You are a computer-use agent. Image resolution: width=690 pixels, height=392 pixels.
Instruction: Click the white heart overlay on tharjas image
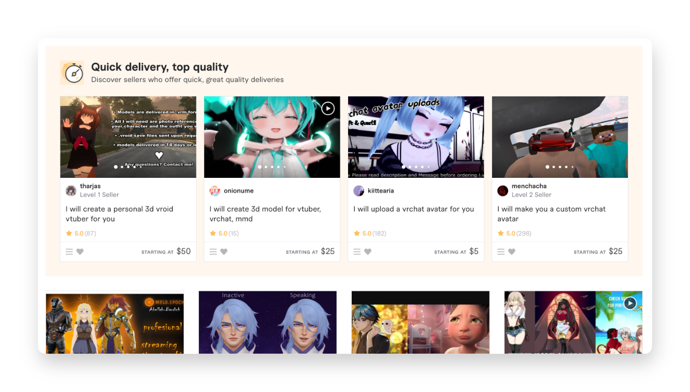point(159,155)
